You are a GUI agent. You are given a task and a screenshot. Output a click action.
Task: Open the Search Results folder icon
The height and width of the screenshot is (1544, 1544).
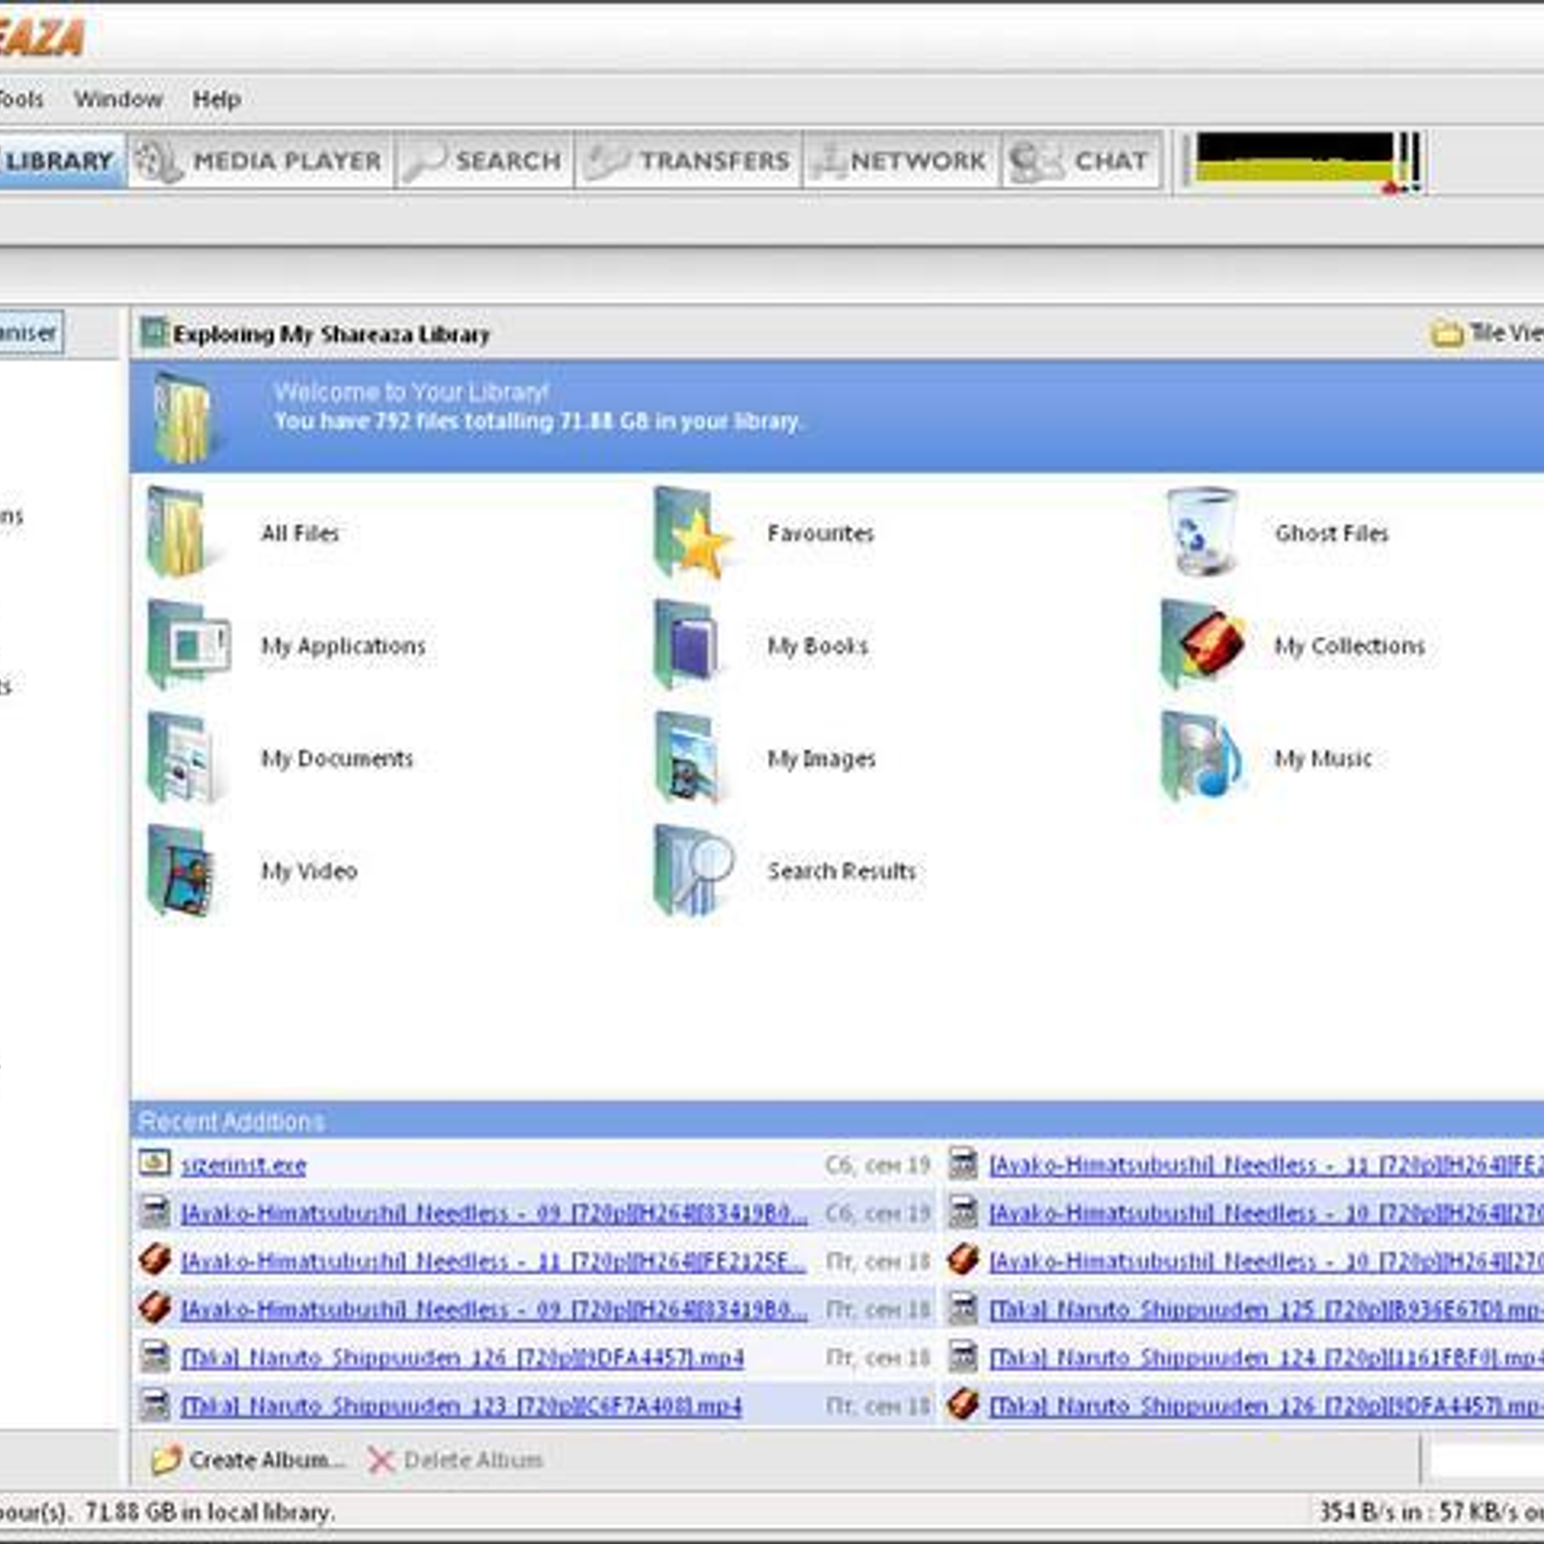click(693, 871)
